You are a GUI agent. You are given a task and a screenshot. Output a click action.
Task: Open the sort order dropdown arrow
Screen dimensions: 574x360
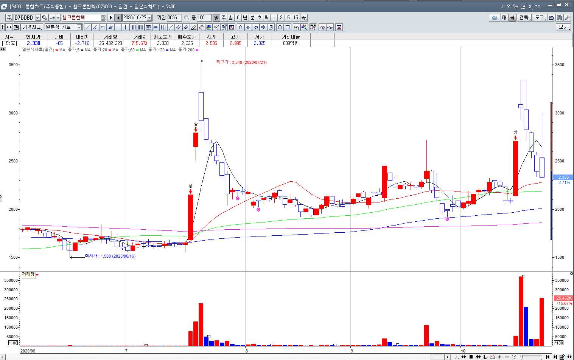click(x=58, y=18)
